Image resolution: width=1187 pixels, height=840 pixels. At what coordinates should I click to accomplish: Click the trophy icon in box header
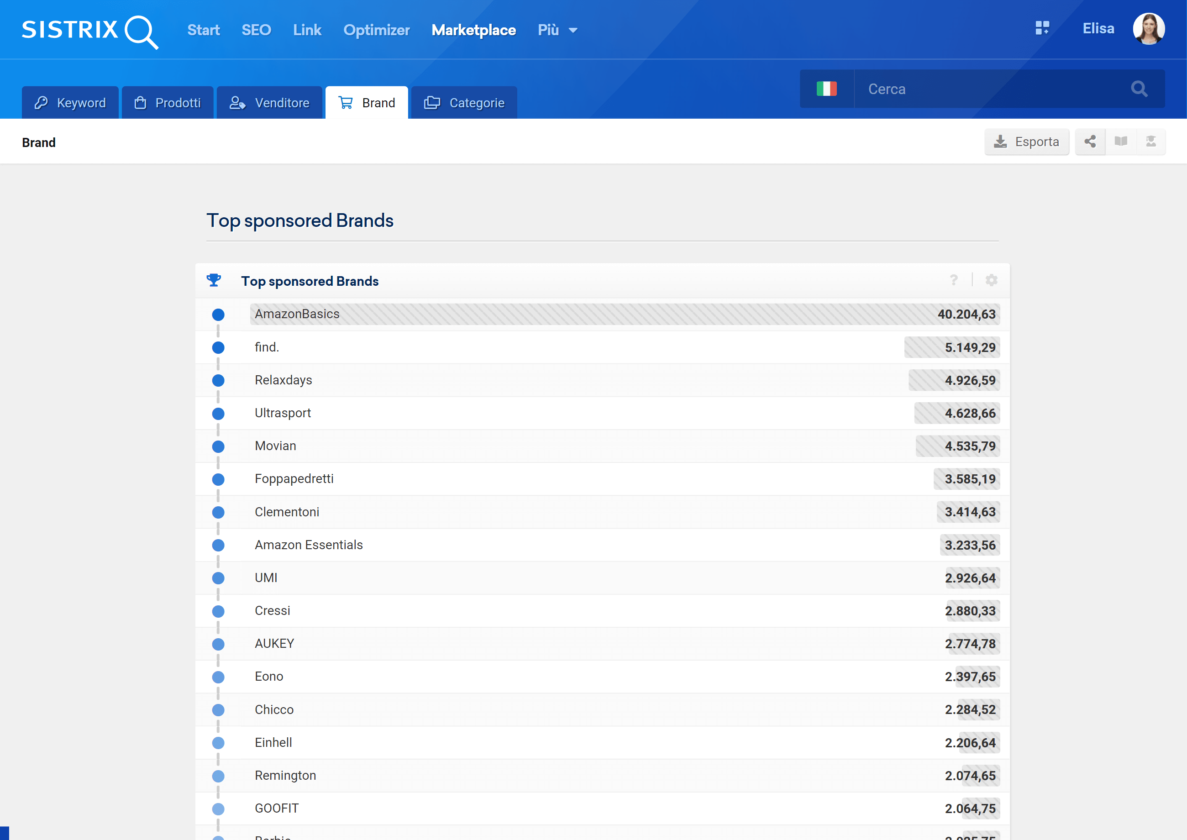(x=214, y=280)
